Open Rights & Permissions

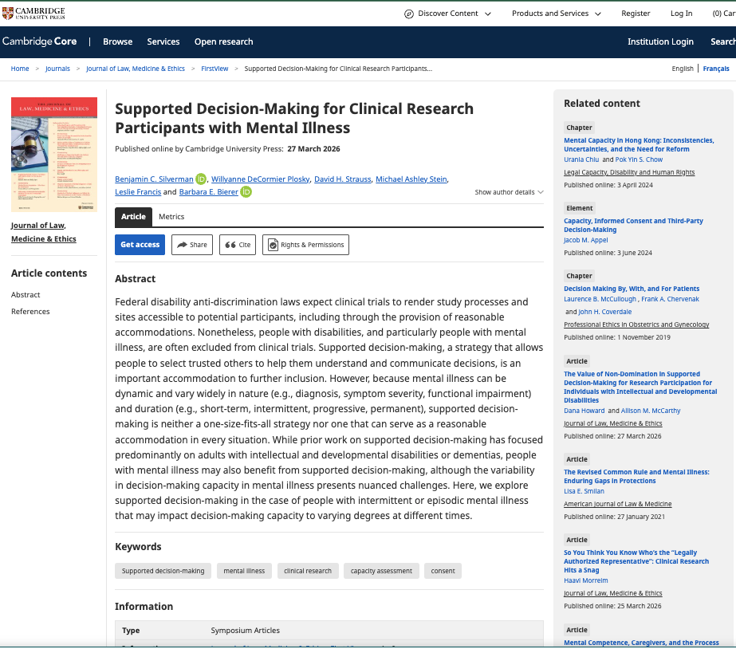click(x=305, y=245)
